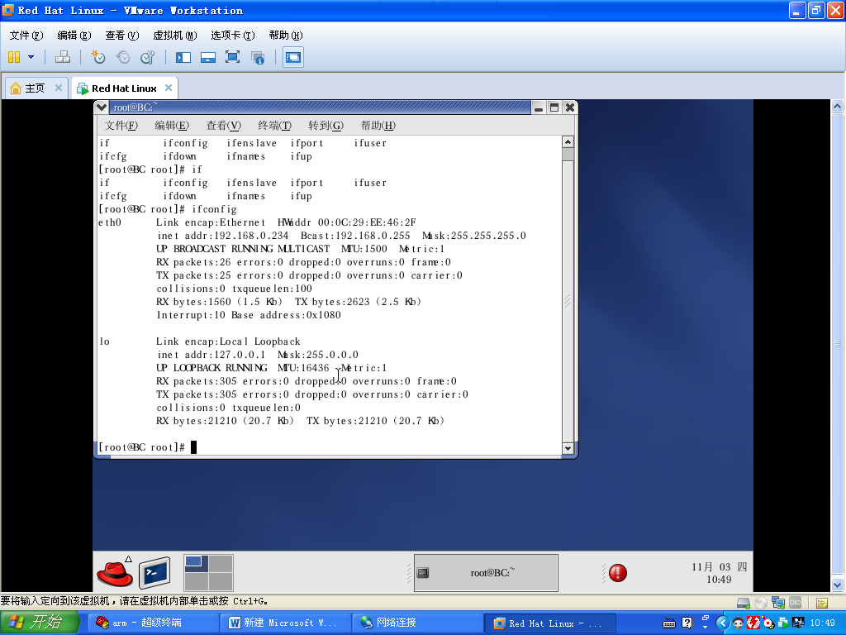Click the root@BC panel task button
846x635 pixels.
pyautogui.click(x=486, y=572)
